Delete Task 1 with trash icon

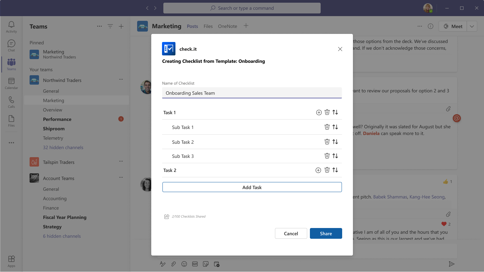point(327,112)
